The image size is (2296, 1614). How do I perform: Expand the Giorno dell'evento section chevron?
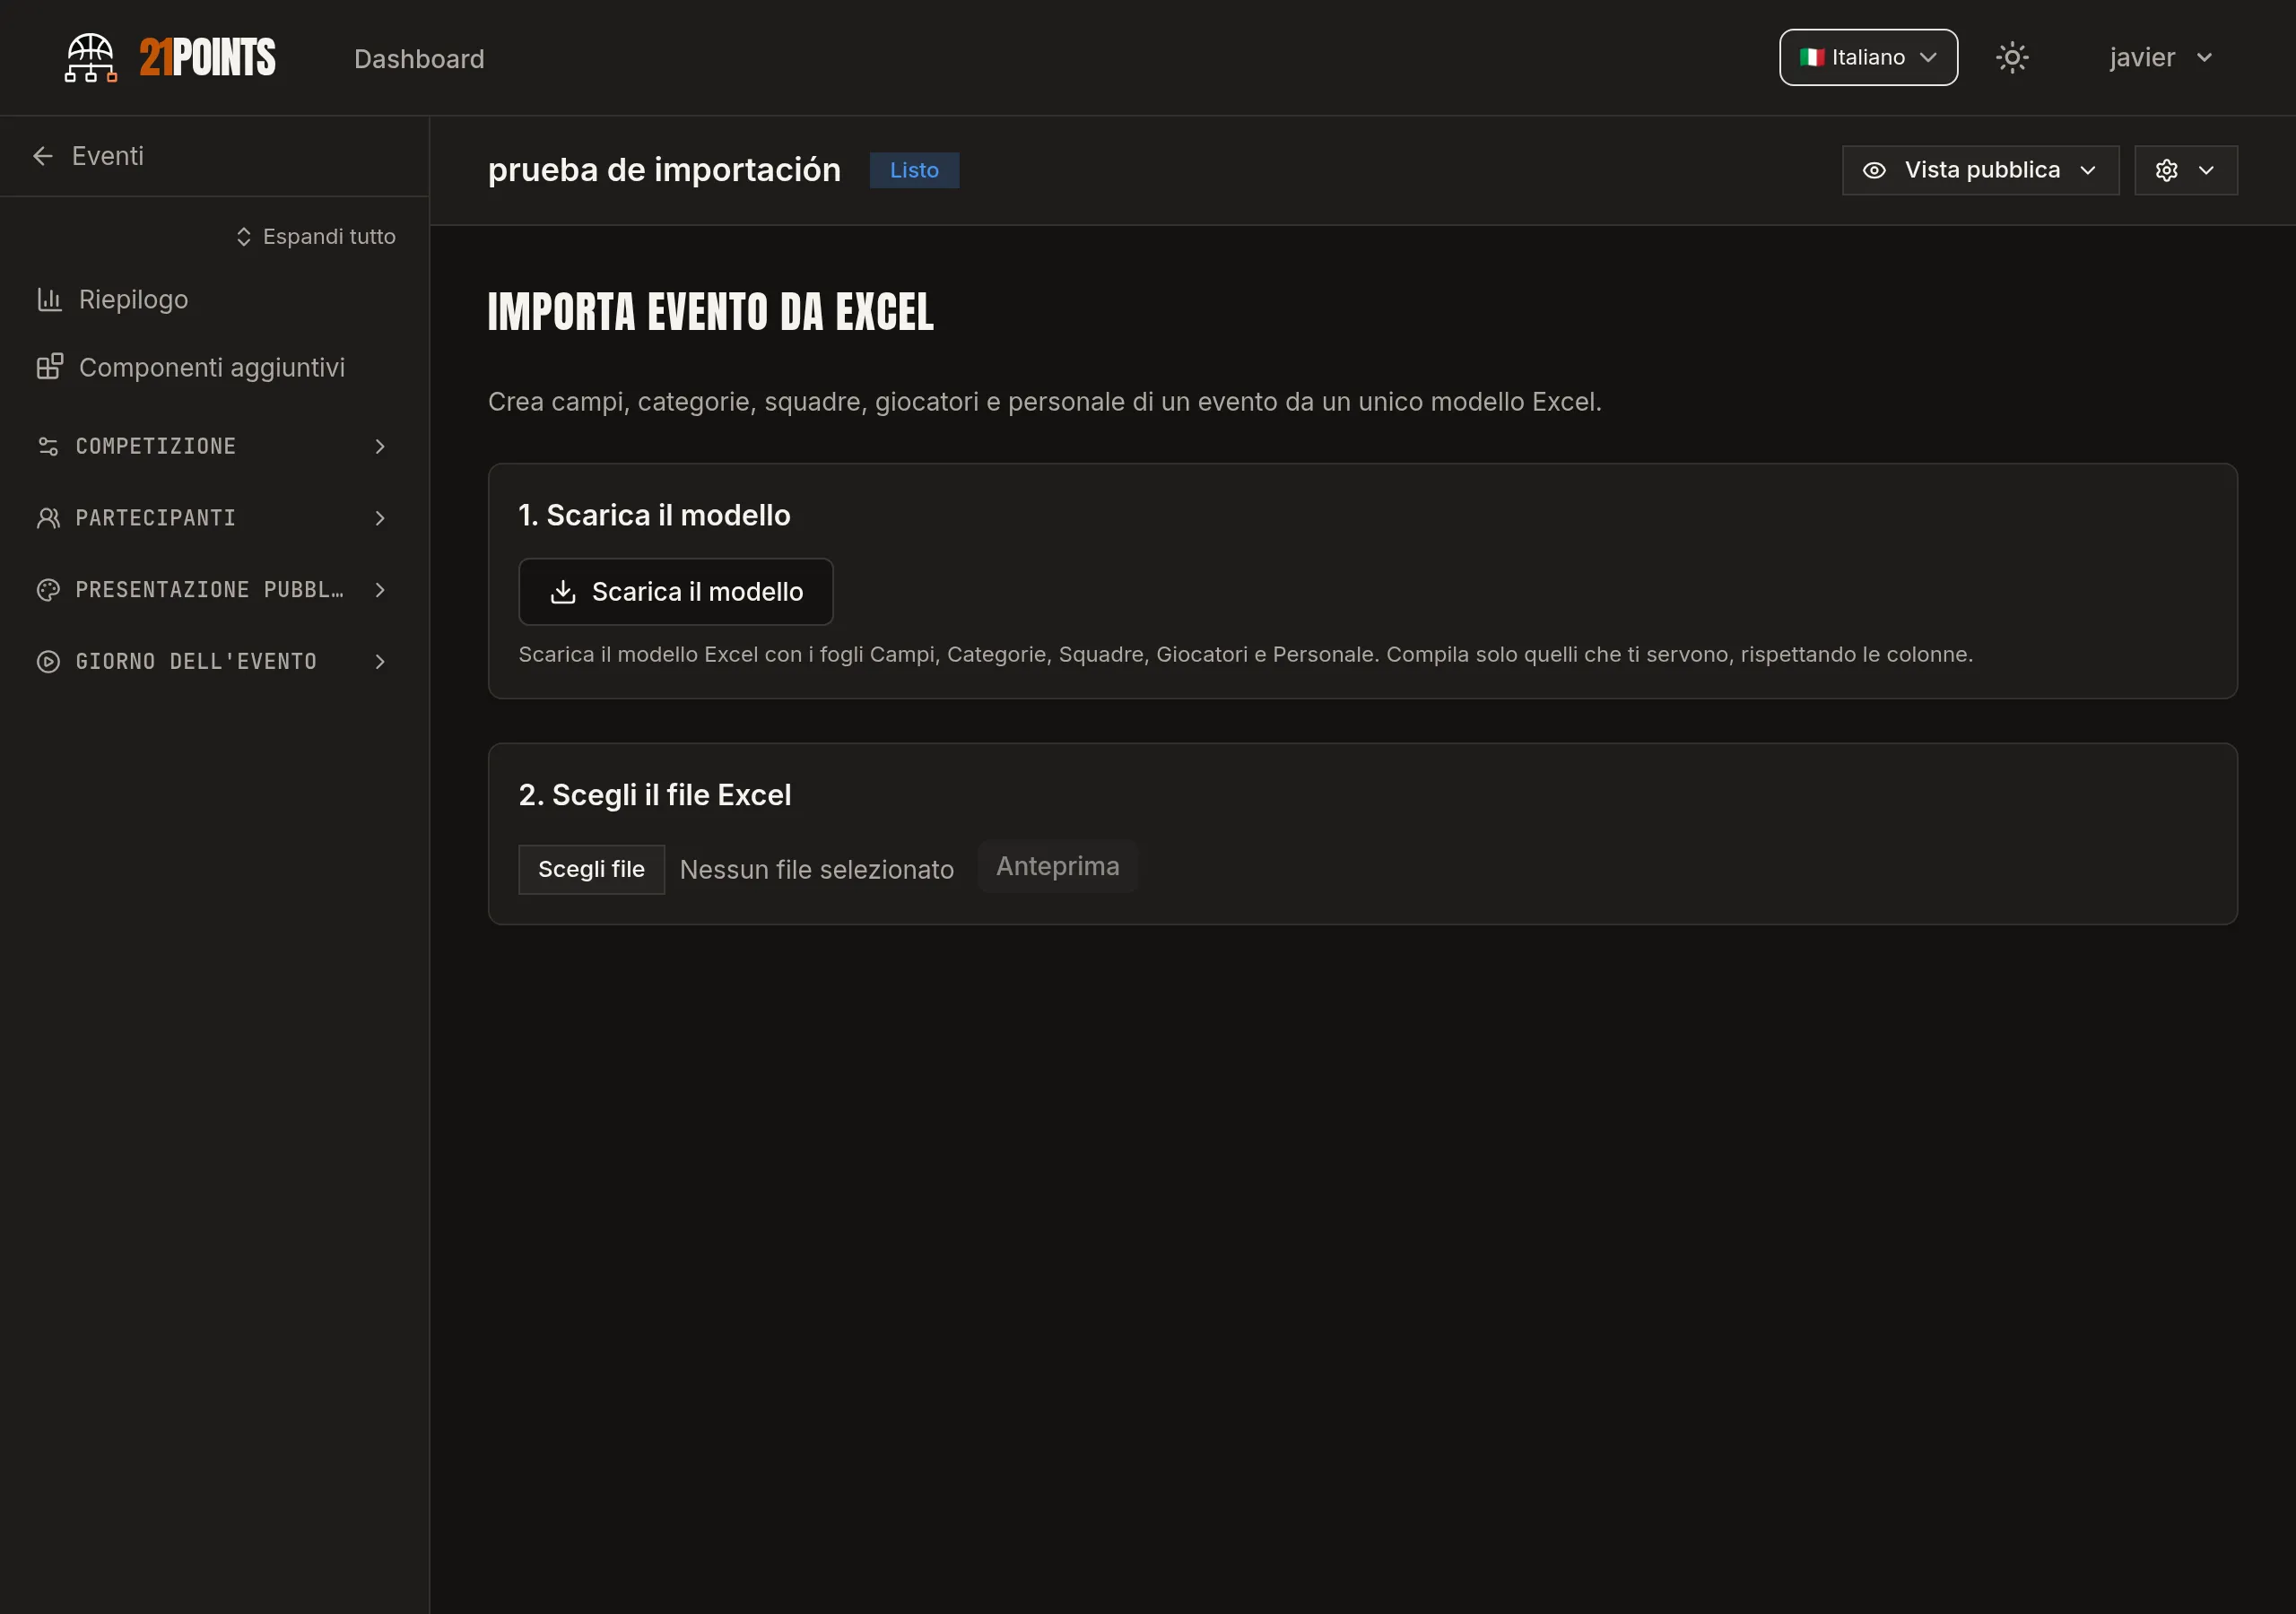coord(380,662)
